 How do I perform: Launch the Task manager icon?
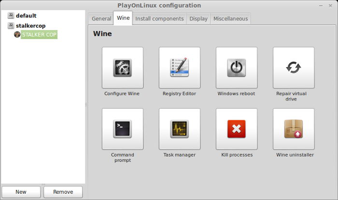179,129
